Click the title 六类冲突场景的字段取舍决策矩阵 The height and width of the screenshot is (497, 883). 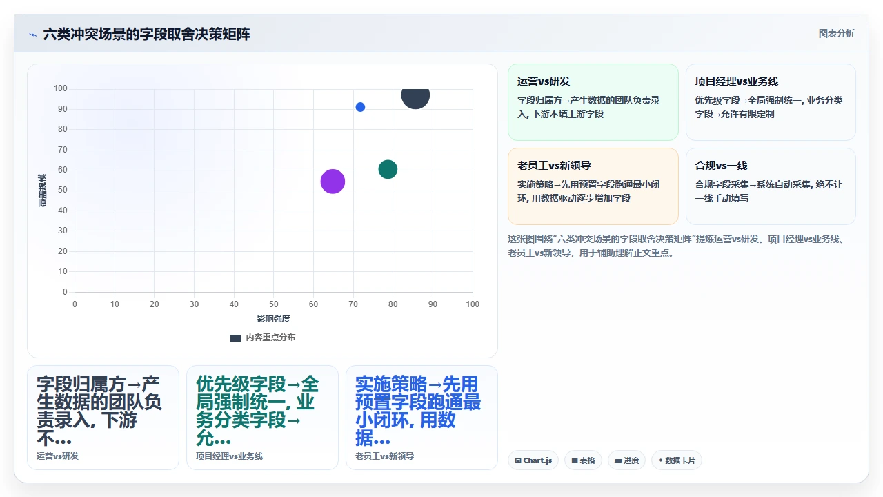point(146,34)
